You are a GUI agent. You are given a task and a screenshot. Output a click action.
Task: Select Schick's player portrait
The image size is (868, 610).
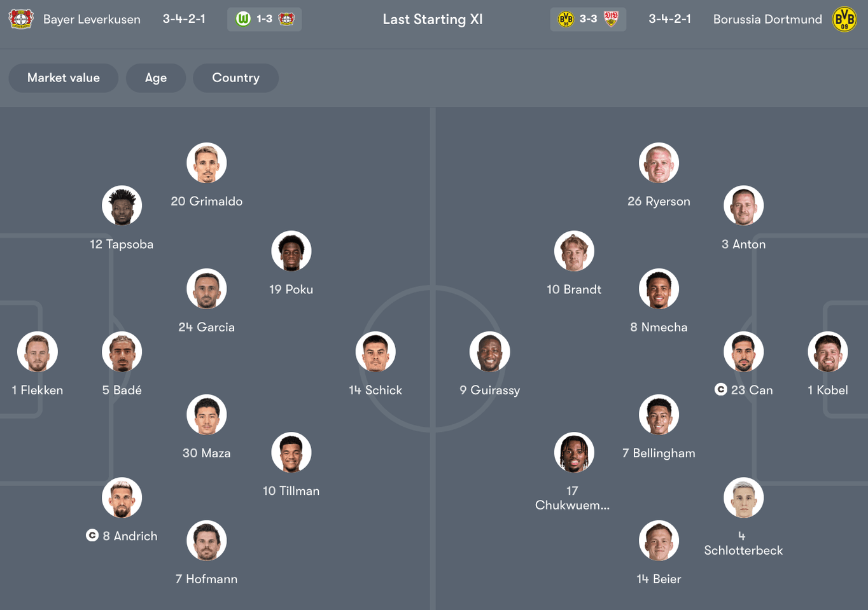click(375, 351)
